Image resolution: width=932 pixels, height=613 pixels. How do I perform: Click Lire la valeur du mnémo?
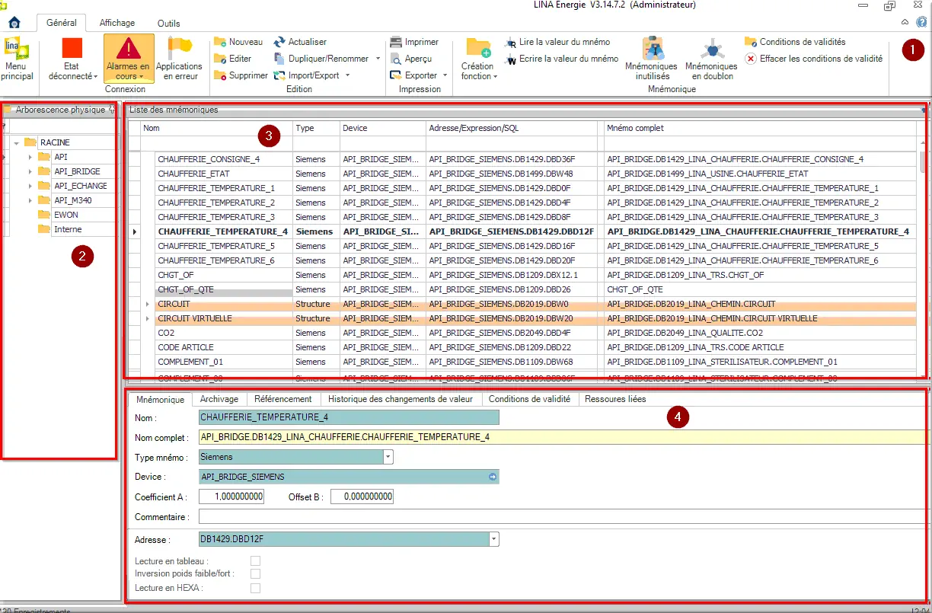(x=557, y=42)
